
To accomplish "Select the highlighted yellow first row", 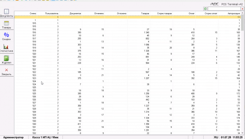I will [128, 17].
